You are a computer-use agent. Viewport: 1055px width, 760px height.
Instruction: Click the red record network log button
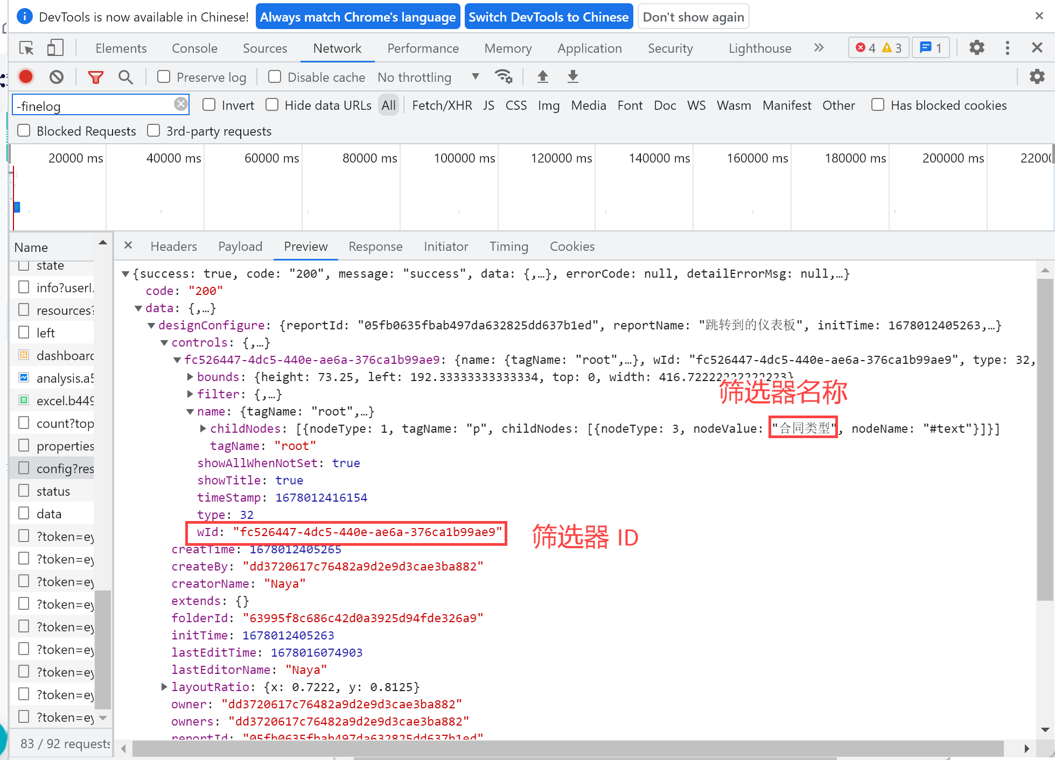[26, 77]
